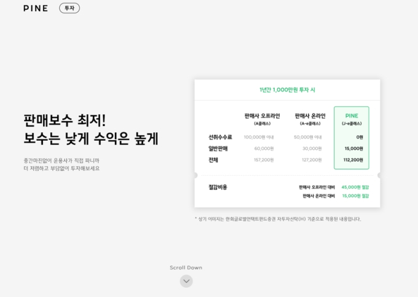418x297 pixels.
Task: Click the 100,000원 이내 value
Action: [259, 137]
